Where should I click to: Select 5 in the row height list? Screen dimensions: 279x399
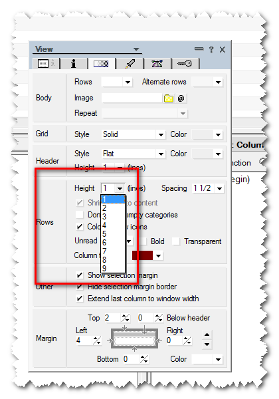tap(113, 234)
